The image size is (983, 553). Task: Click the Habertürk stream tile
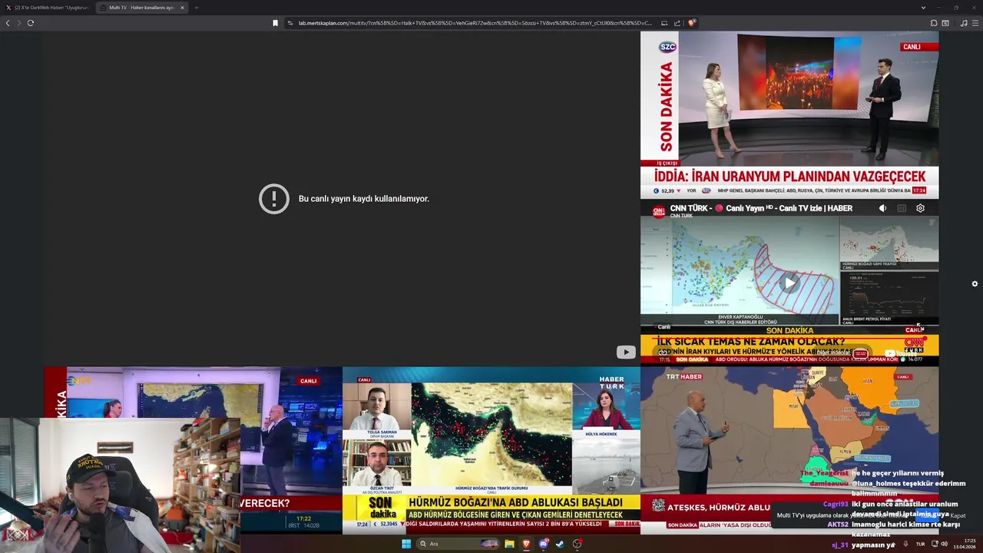tap(491, 450)
